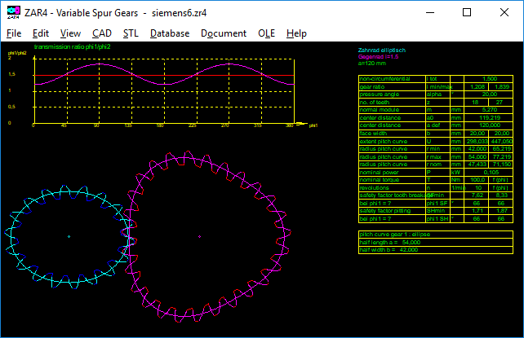This screenshot has height=338, width=524.
Task: Open the Database menu
Action: tap(169, 33)
